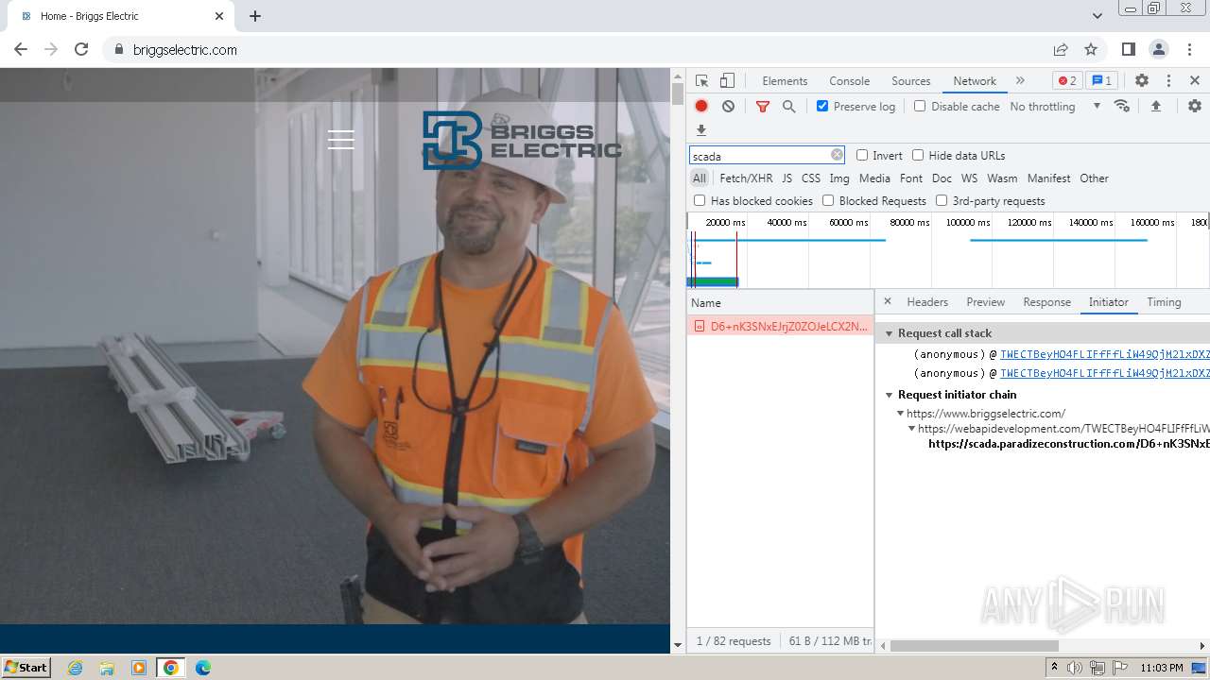1210x680 pixels.
Task: Click the address bar URL briggselectric.com
Action: pos(185,49)
